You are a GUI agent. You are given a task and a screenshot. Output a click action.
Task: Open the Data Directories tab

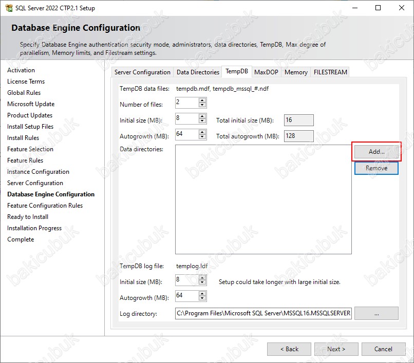(x=198, y=72)
